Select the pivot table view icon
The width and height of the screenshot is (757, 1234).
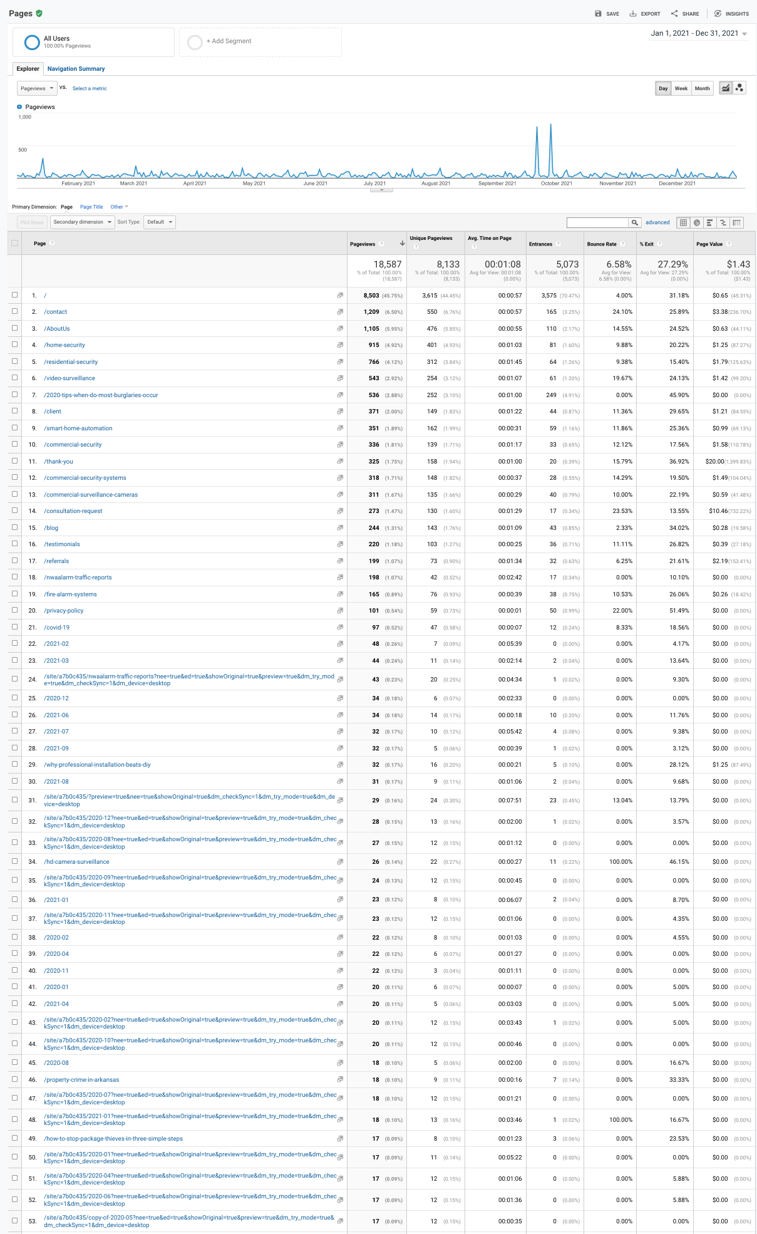(x=737, y=222)
